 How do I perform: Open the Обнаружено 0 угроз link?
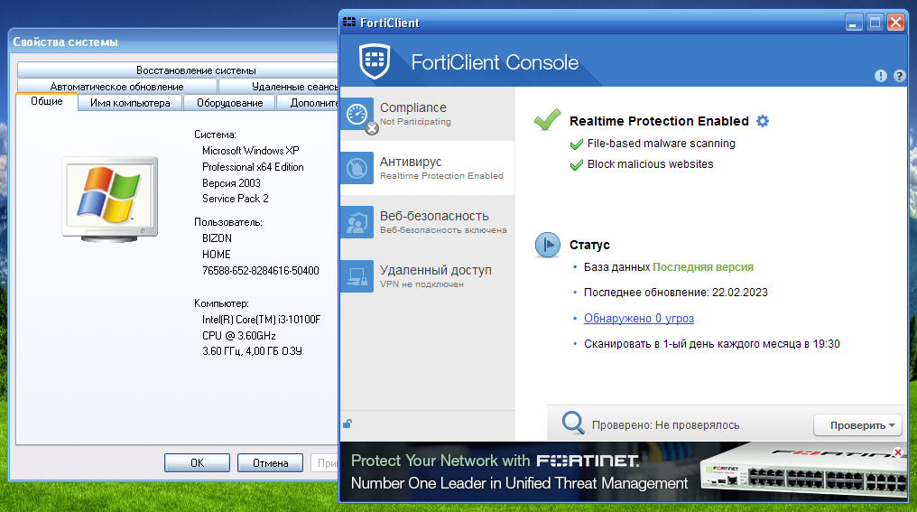[639, 319]
